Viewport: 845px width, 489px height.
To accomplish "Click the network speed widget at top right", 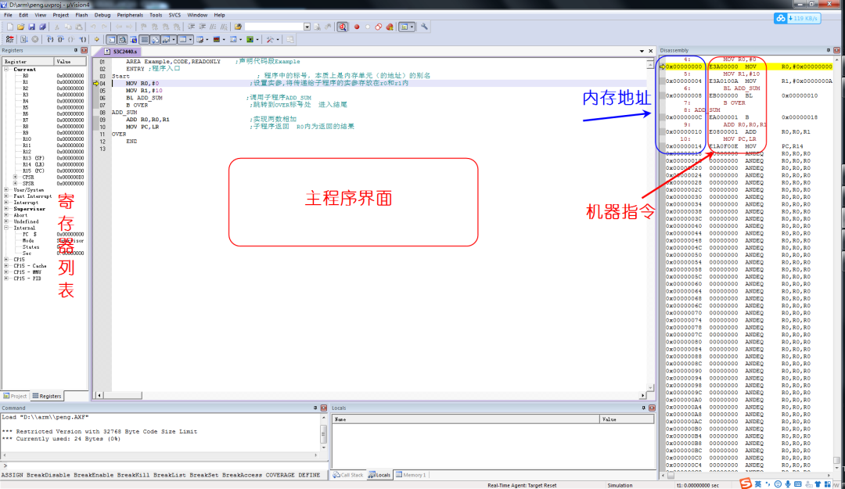I will point(797,18).
